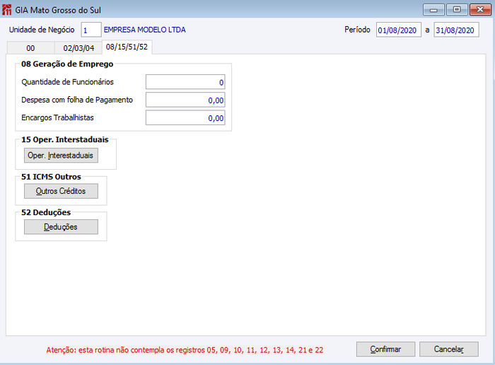
Task: Click the 08 Geração de Emprego heading
Action: pyautogui.click(x=67, y=64)
